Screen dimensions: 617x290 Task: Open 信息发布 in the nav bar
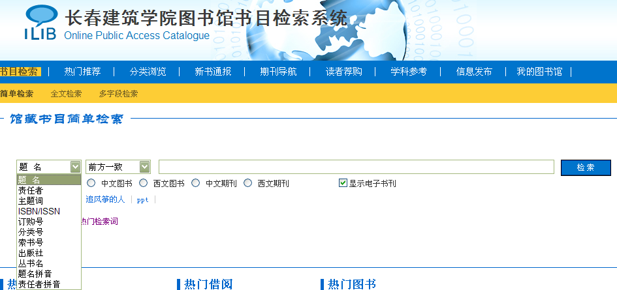[474, 72]
